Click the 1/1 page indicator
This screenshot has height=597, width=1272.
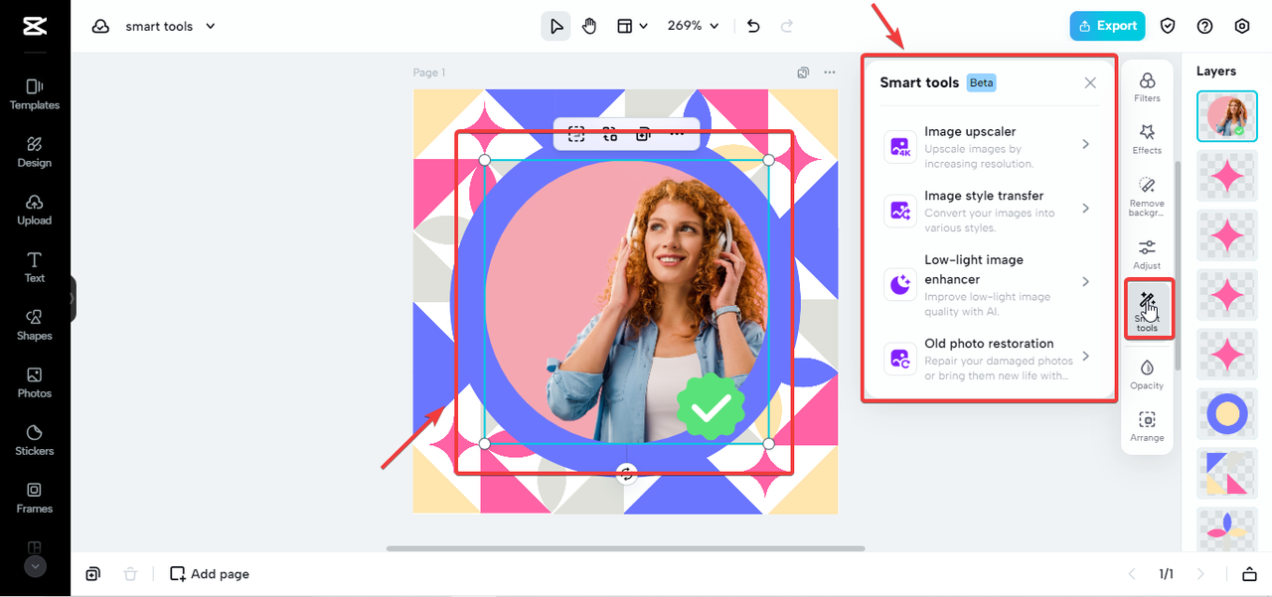tap(1166, 574)
